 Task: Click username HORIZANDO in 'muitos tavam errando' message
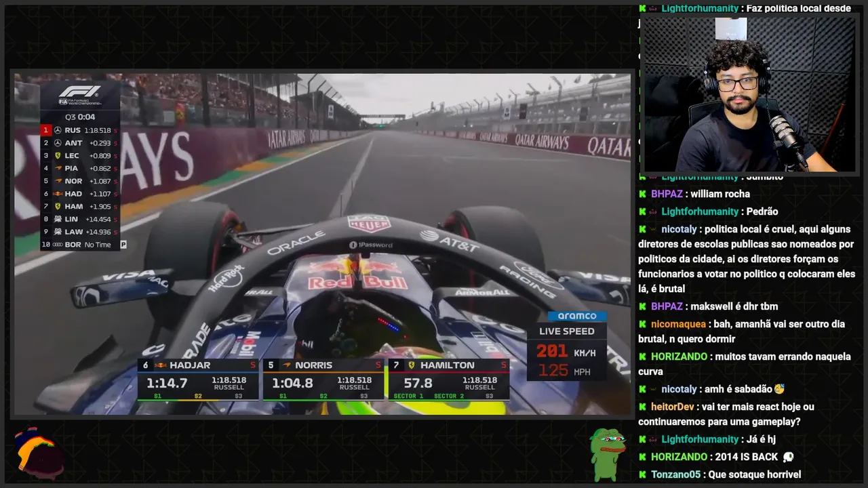[x=679, y=357]
